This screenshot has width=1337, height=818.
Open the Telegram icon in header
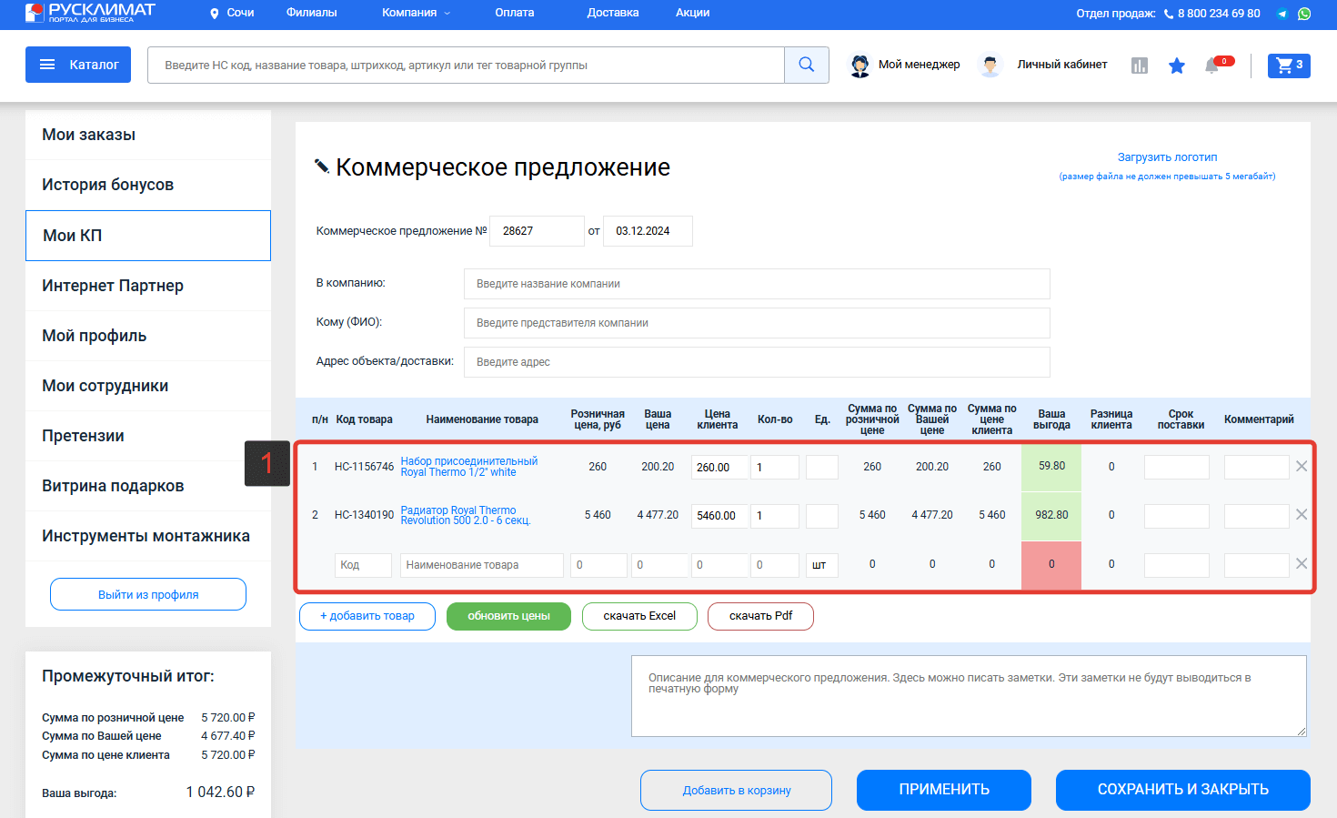[x=1282, y=14]
